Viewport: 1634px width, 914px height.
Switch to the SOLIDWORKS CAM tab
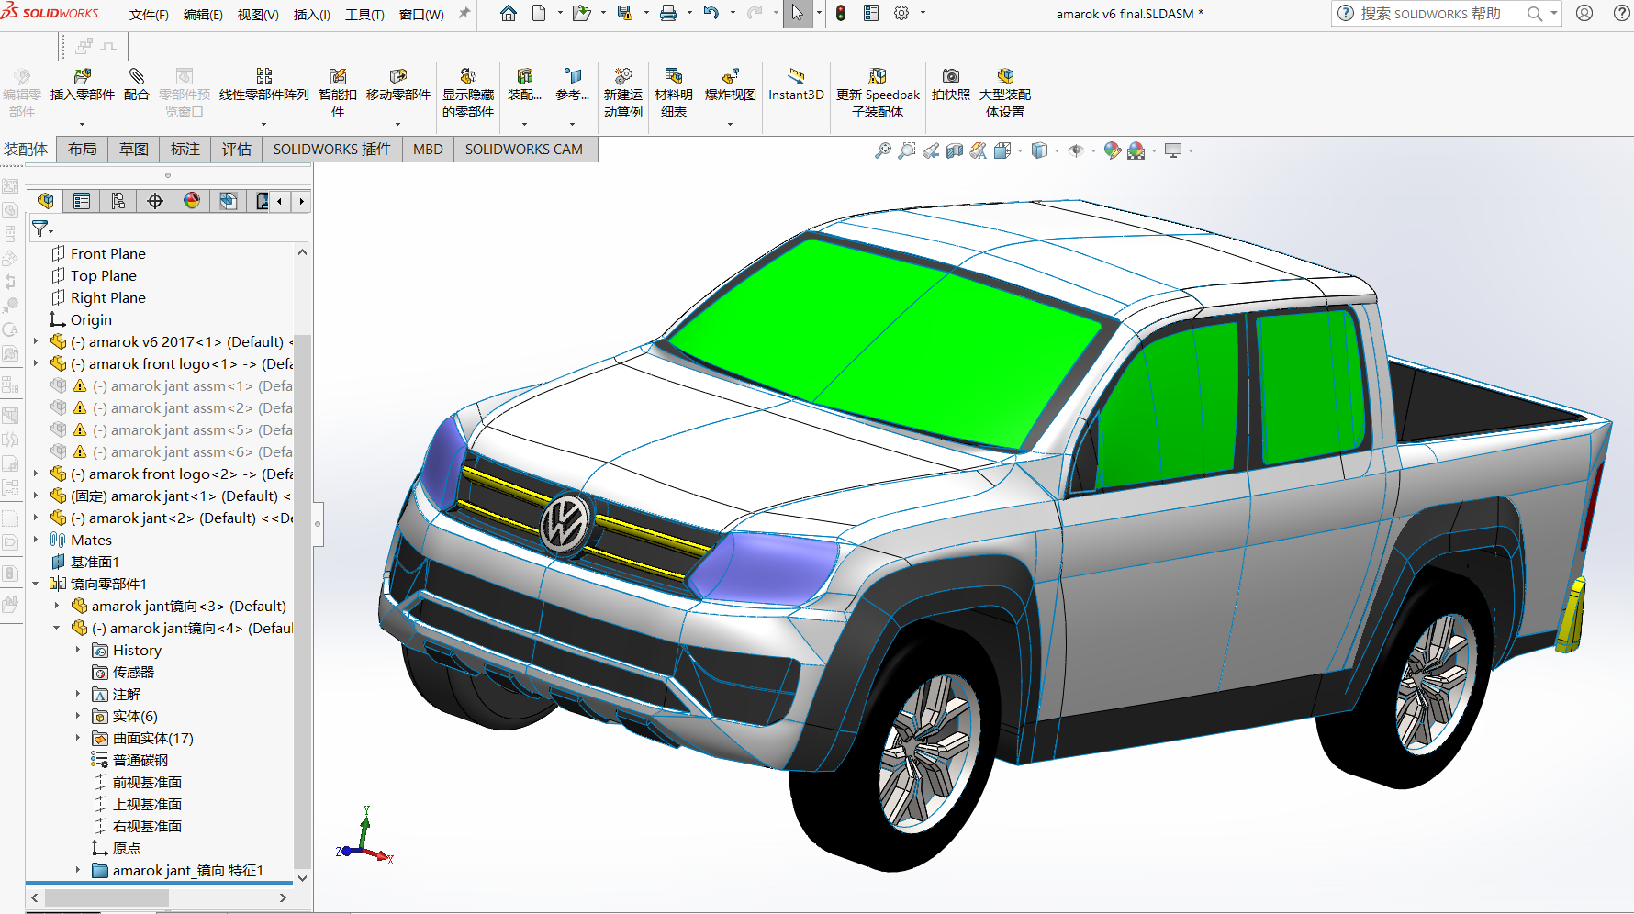tap(524, 150)
